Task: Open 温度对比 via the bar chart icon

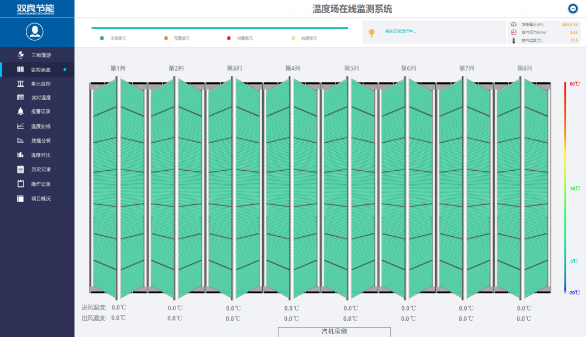Action: (x=20, y=155)
